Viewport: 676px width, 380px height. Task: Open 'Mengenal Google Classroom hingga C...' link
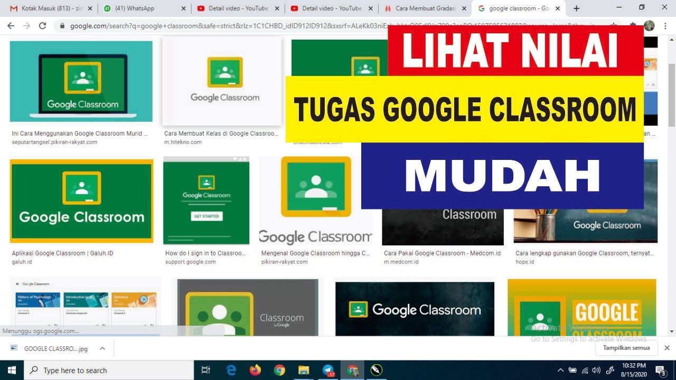[x=315, y=253]
